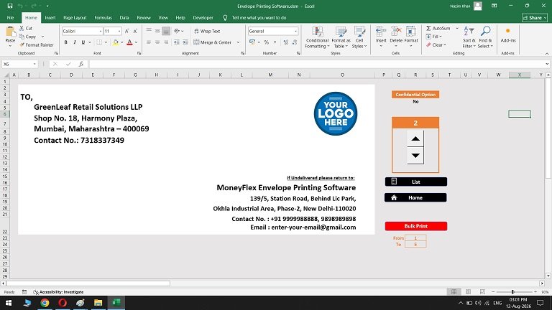
Task: Toggle Italic formatting
Action: pyautogui.click(x=75, y=42)
